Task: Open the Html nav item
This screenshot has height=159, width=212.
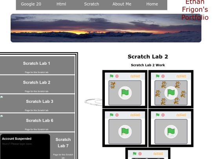Action: [61, 4]
